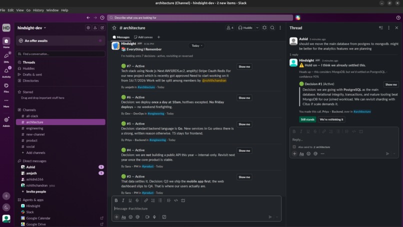
Task: Open the Window menu
Action: click(x=52, y=10)
